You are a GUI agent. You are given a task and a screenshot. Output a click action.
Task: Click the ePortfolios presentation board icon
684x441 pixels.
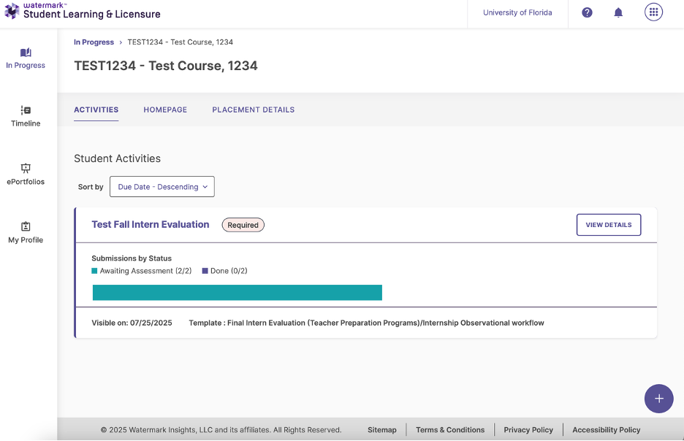point(26,168)
